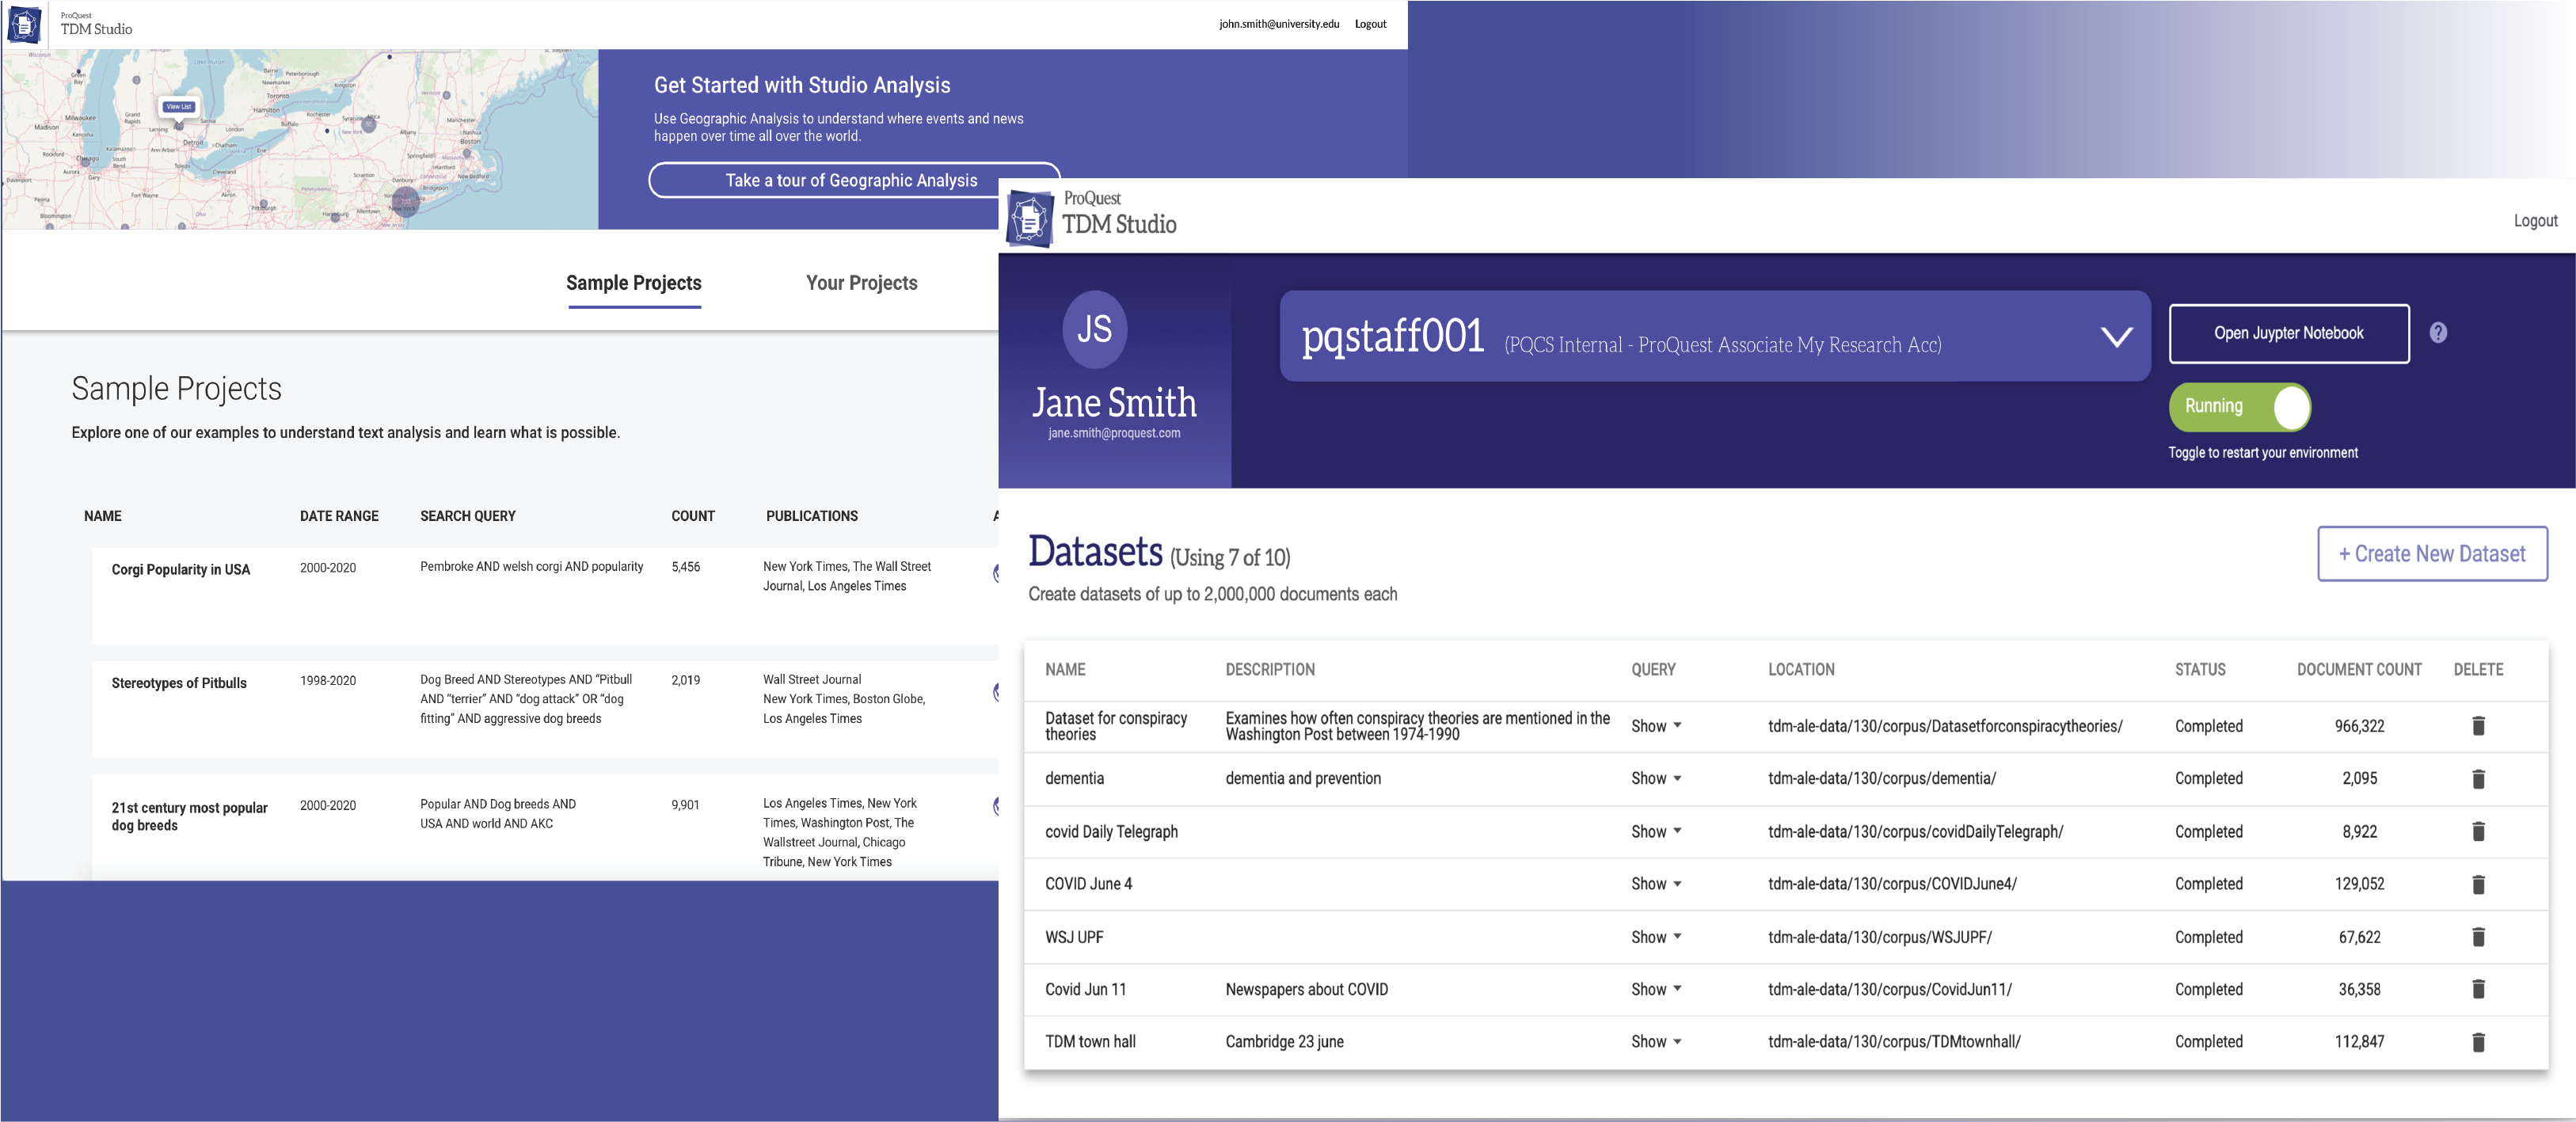Click the Logout button in top right
This screenshot has width=2576, height=1122.
tap(2533, 219)
